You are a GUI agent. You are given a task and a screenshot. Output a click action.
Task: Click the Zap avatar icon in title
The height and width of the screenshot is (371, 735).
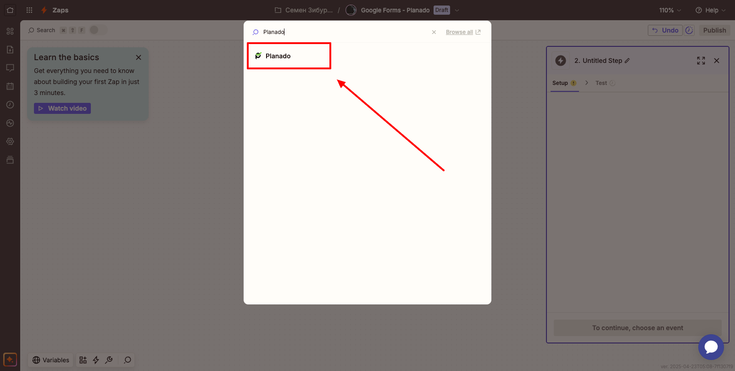click(x=351, y=10)
